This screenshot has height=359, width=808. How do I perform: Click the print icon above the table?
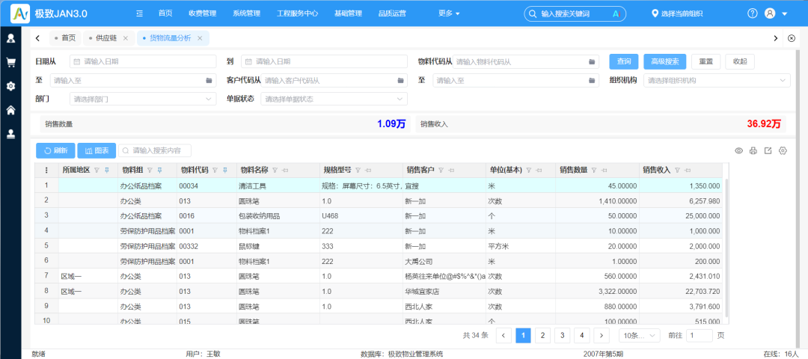[753, 150]
